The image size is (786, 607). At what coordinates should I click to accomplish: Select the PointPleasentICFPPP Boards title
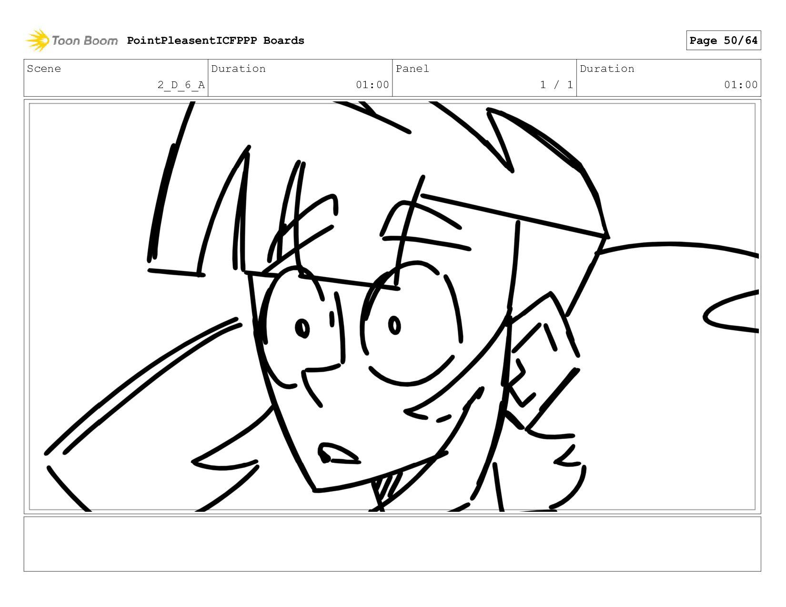tap(215, 40)
